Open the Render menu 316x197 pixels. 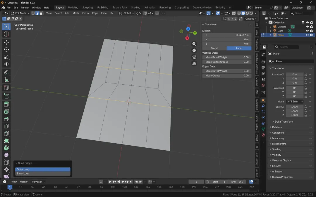[x=25, y=8]
